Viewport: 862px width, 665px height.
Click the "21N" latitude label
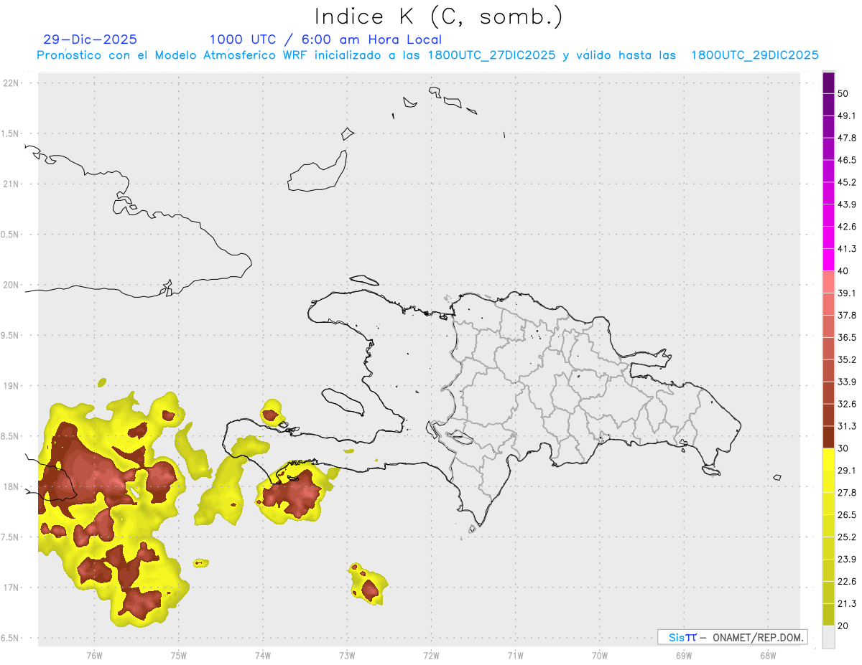(x=11, y=184)
